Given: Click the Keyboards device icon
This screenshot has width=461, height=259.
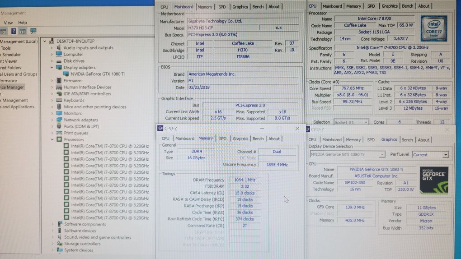Looking at the screenshot, I should pos(59,100).
